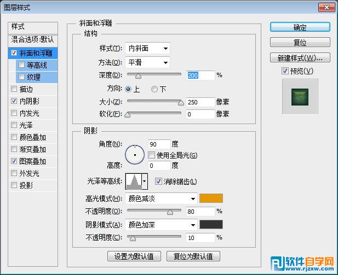The width and height of the screenshot is (338, 275).
Task: Open the 描边 settings row
Action: tap(33, 89)
